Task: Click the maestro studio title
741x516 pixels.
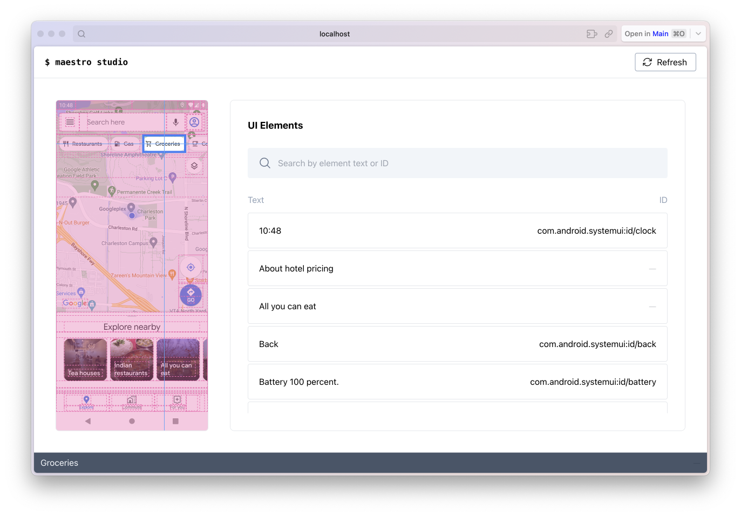Action: click(x=86, y=62)
